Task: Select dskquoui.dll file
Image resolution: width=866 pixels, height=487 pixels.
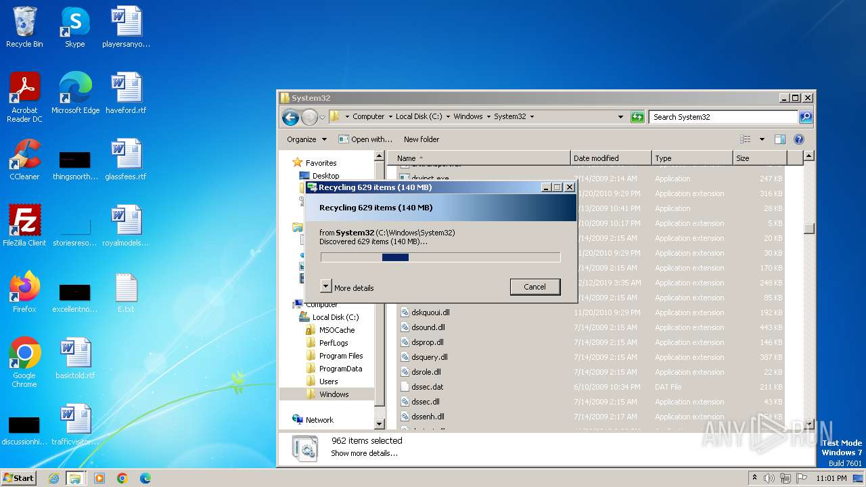Action: coord(430,312)
